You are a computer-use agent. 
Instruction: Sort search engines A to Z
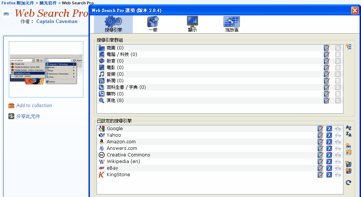point(349,128)
